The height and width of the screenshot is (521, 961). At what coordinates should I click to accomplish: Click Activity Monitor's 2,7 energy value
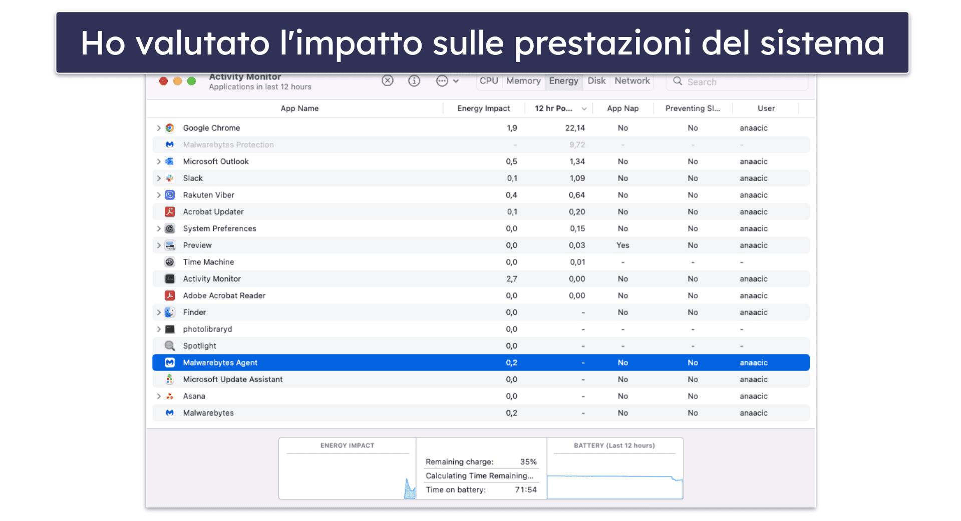click(511, 278)
